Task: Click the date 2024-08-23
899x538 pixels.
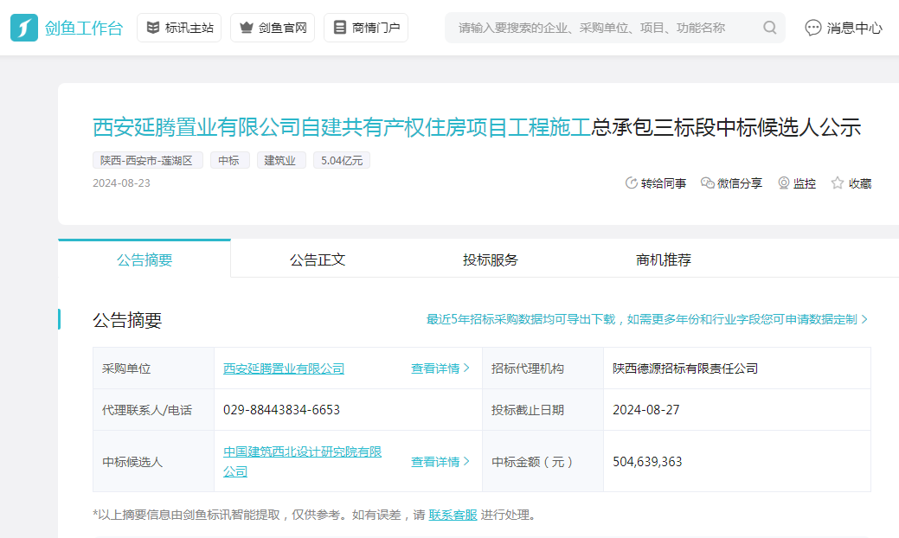Action: 121,183
